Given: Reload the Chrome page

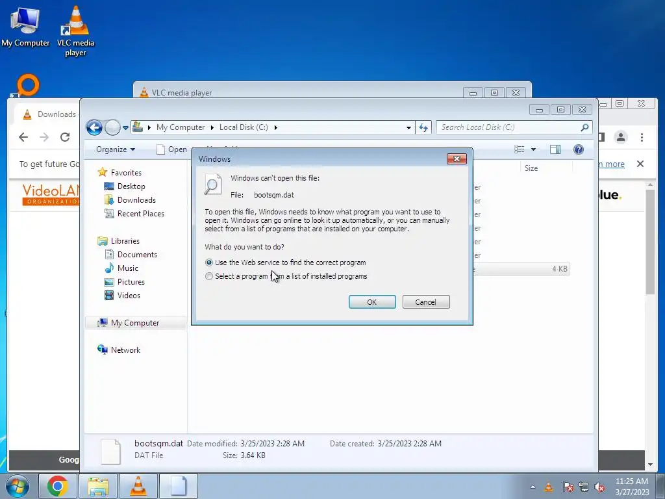Looking at the screenshot, I should (65, 137).
